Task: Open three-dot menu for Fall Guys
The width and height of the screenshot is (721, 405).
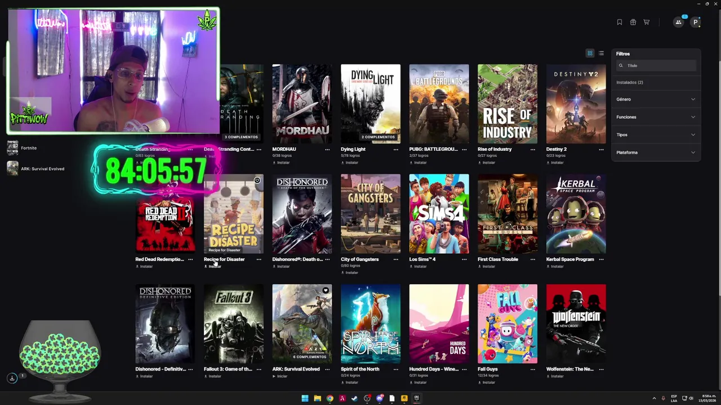Action: tap(533, 370)
